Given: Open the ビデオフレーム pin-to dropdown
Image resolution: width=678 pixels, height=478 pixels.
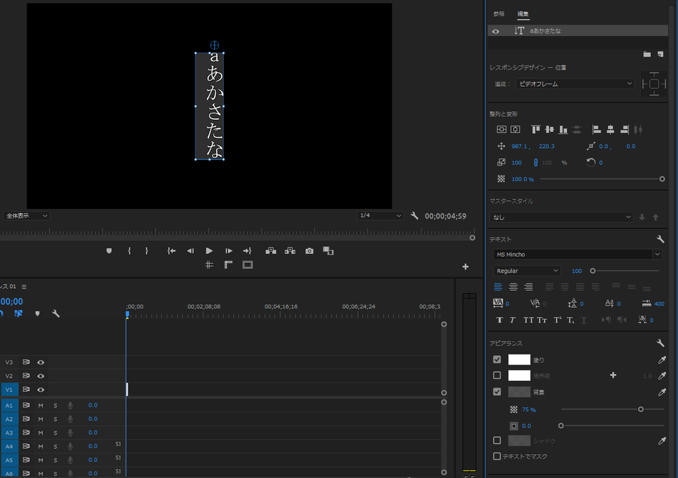Looking at the screenshot, I should pos(575,84).
